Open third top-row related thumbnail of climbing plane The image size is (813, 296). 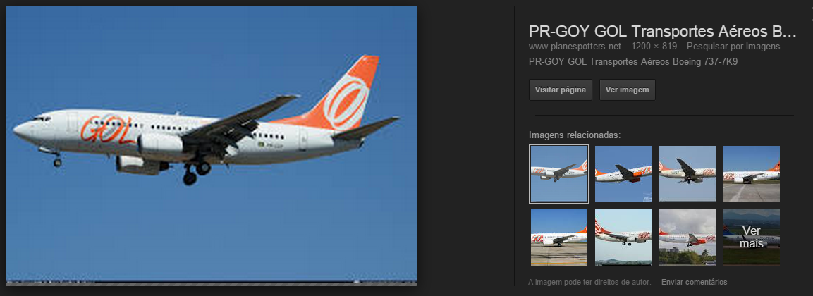tap(687, 173)
